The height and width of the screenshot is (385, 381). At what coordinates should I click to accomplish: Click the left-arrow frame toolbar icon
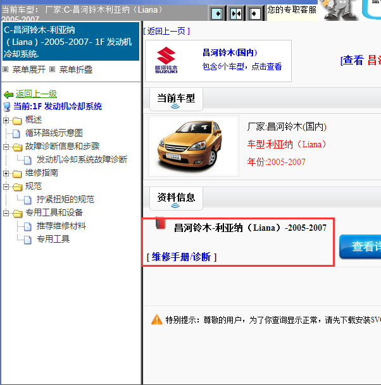point(255,13)
